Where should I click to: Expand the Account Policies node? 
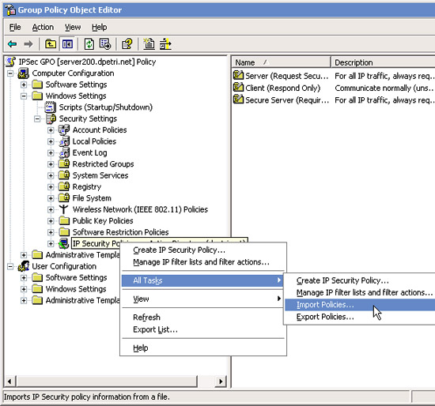[51, 130]
